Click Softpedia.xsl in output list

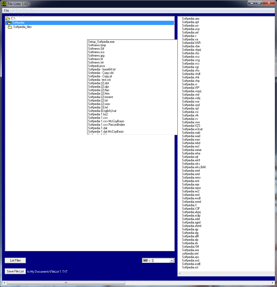tap(190, 267)
